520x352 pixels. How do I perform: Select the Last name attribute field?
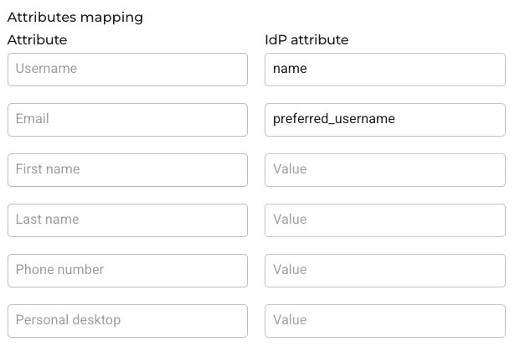(127, 220)
